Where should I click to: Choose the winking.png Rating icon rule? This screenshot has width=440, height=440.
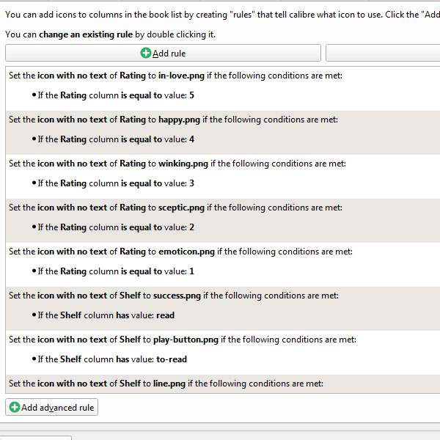(x=177, y=164)
